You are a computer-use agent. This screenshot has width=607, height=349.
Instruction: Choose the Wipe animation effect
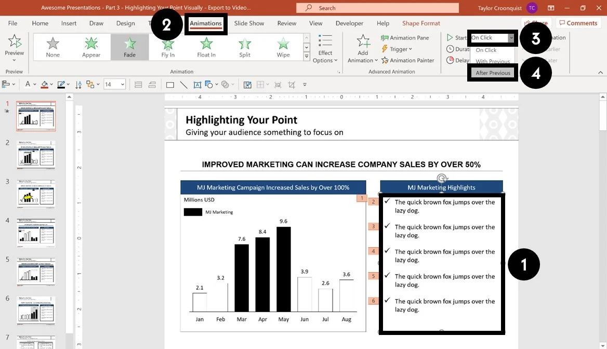pos(283,47)
